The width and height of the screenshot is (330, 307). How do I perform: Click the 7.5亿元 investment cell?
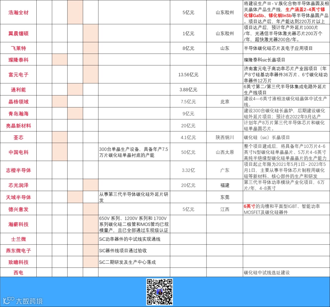point(188,102)
